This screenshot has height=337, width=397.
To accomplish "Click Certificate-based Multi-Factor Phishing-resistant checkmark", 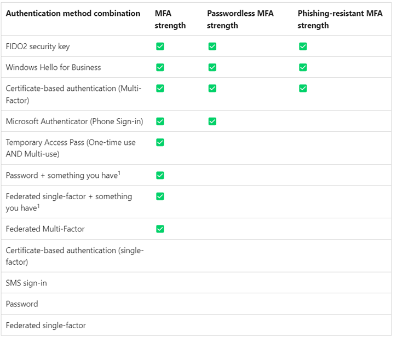I will 303,88.
